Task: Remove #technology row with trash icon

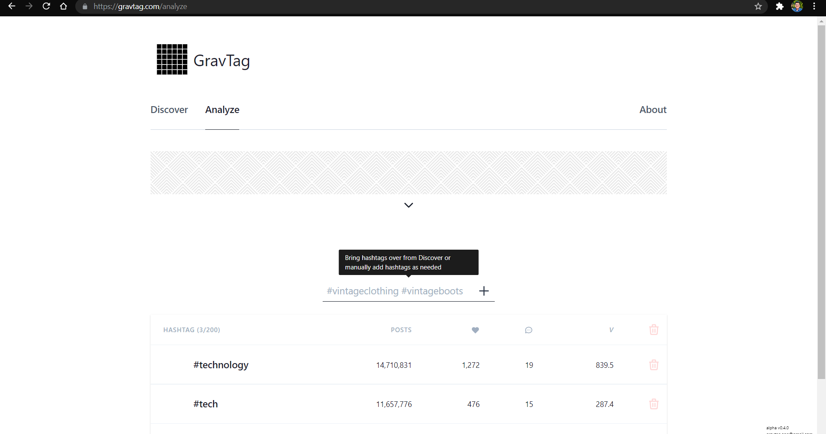Action: (654, 365)
